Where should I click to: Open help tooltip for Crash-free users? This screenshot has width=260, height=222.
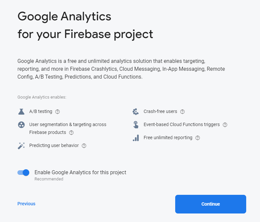point(182,112)
